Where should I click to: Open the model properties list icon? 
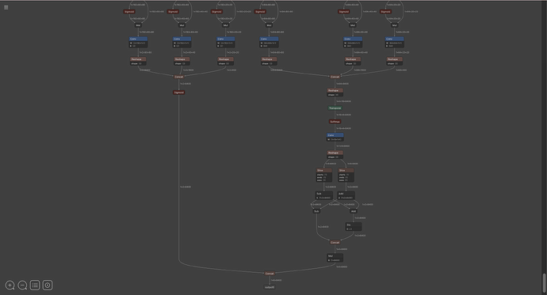click(35, 286)
